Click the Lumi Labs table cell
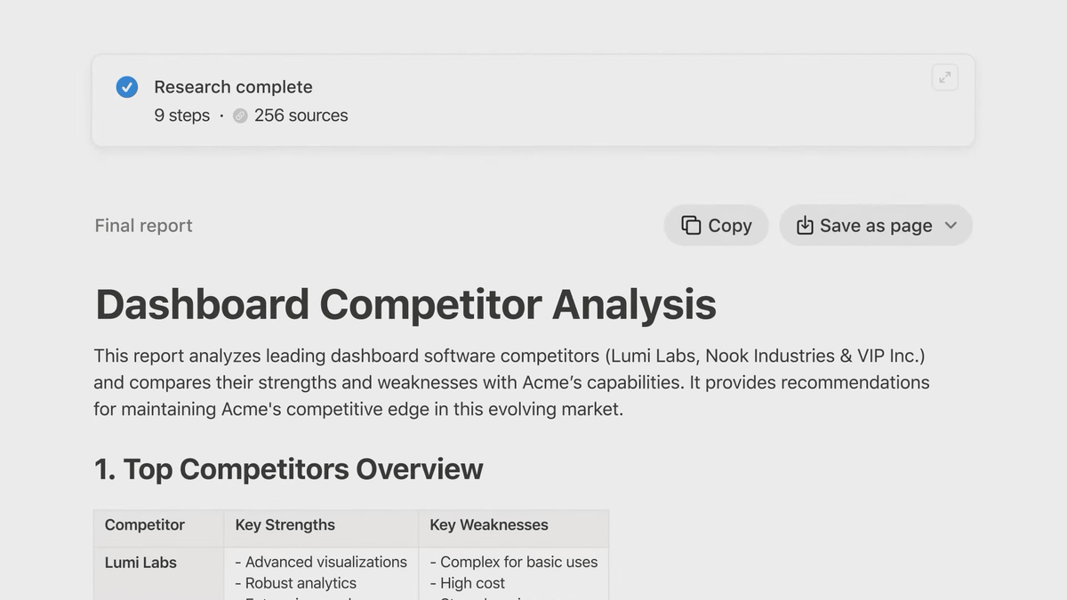Screen dimensions: 1067x600 (x=140, y=563)
